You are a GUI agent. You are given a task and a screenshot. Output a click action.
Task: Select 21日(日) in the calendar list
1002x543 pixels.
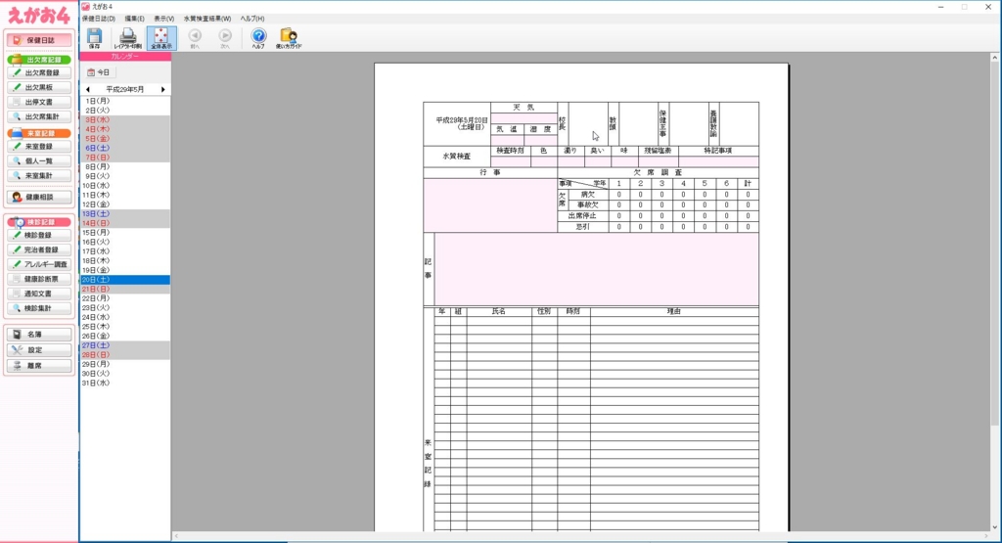tap(125, 290)
